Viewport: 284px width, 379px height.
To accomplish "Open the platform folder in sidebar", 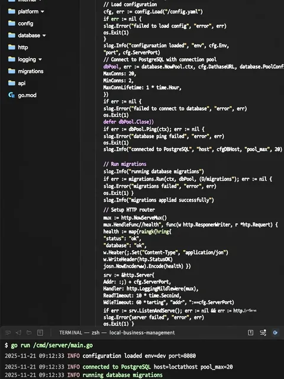I will [28, 11].
